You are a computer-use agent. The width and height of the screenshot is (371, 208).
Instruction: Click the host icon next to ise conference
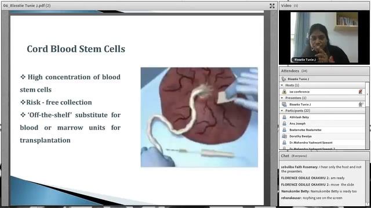[284, 91]
